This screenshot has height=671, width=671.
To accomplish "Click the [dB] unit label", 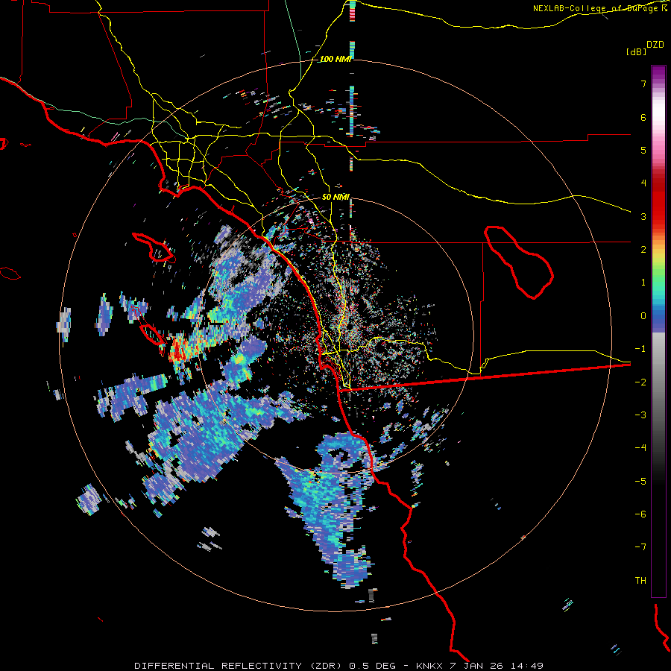I will (x=636, y=51).
